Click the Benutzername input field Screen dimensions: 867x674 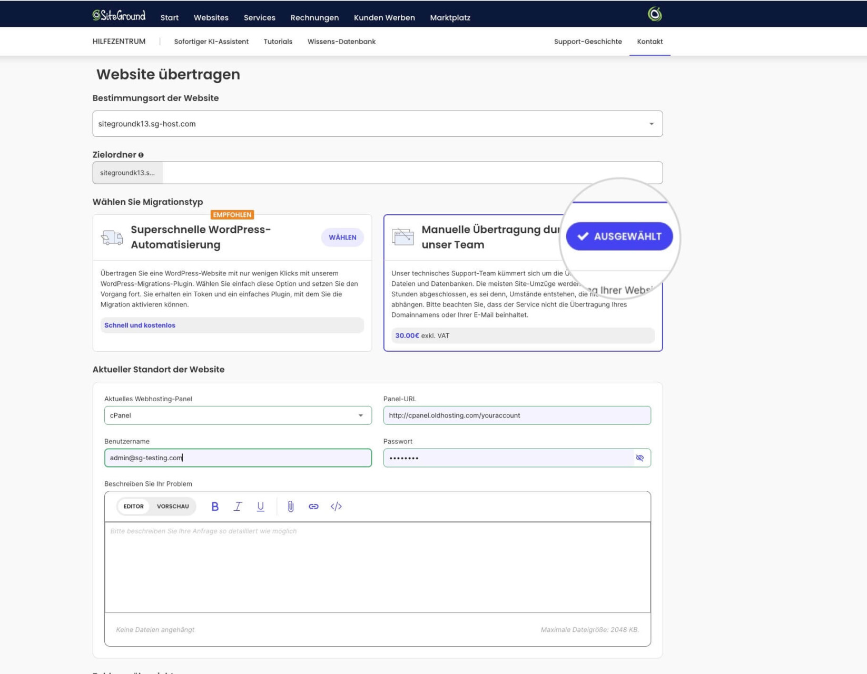238,458
